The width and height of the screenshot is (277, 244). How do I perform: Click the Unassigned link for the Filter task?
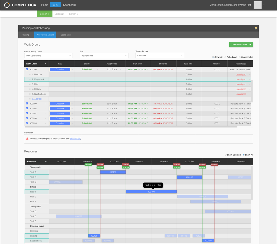[240, 84]
